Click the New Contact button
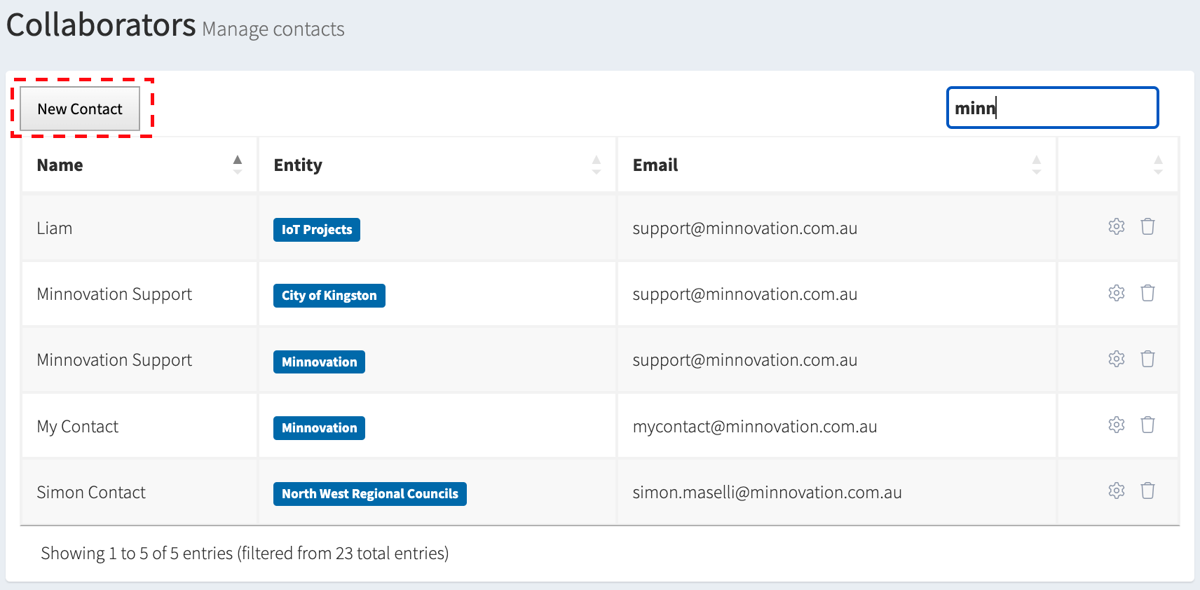Image resolution: width=1200 pixels, height=590 pixels. pos(80,109)
